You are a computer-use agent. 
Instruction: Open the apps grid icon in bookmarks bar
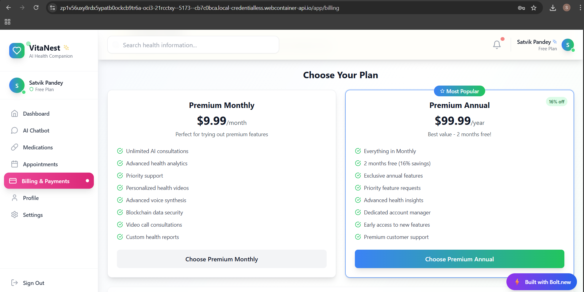(x=8, y=22)
